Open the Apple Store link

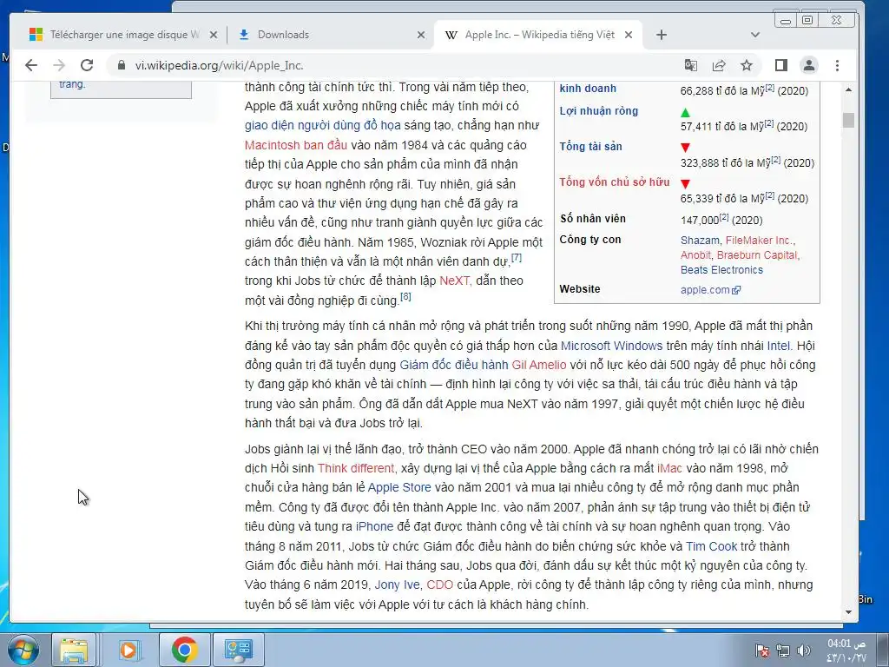(x=399, y=488)
